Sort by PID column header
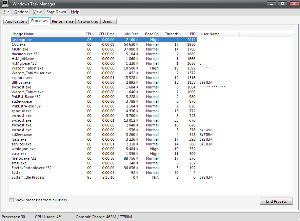The height and width of the screenshot is (221, 300). 189,34
